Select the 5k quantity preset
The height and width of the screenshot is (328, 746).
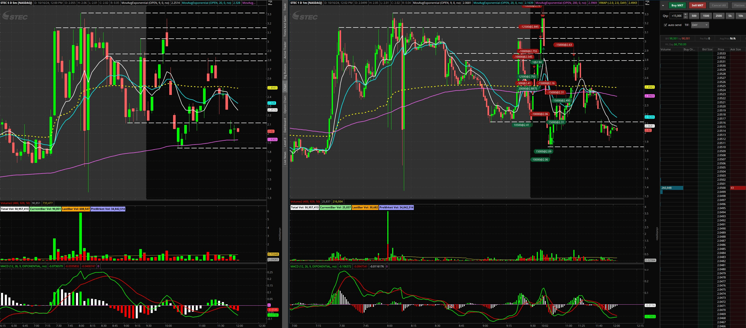pyautogui.click(x=730, y=16)
